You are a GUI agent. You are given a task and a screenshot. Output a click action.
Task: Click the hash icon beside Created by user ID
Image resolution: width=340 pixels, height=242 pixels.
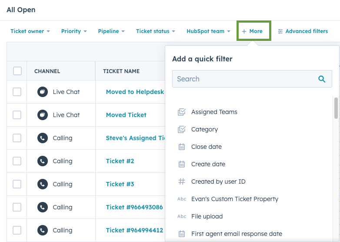[182, 181]
